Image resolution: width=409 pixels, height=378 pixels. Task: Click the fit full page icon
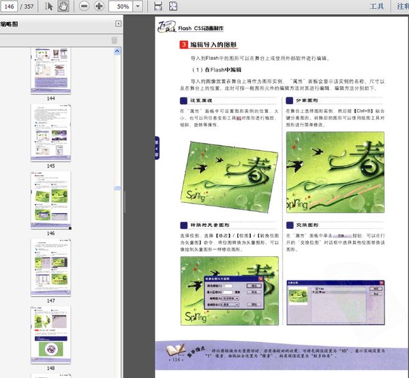click(173, 6)
